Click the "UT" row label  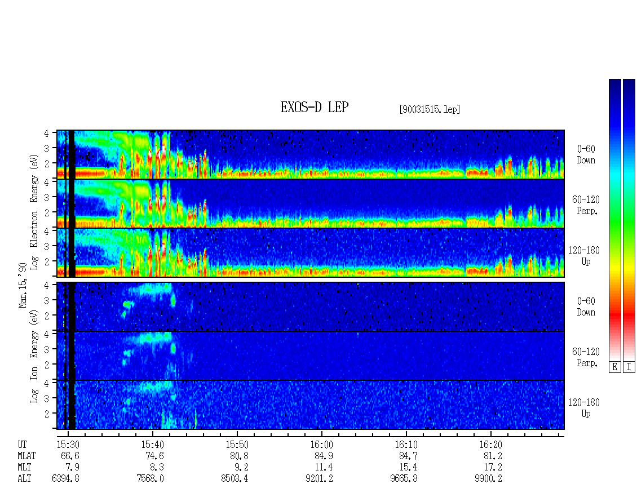pos(22,445)
